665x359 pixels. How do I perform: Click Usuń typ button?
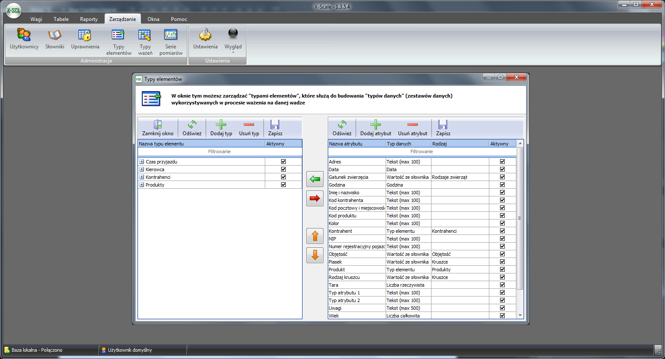click(249, 128)
